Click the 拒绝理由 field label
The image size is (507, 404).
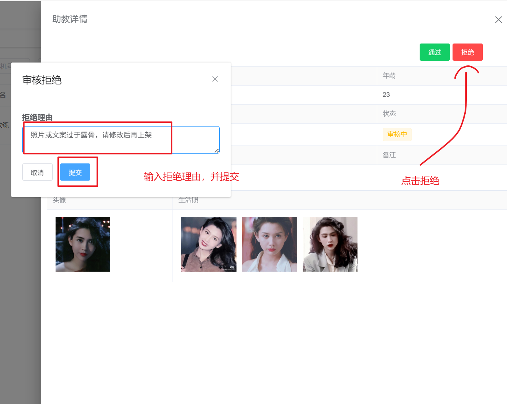point(37,117)
